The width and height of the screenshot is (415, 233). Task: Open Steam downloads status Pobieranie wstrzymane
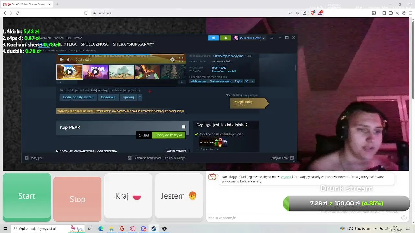[157, 158]
